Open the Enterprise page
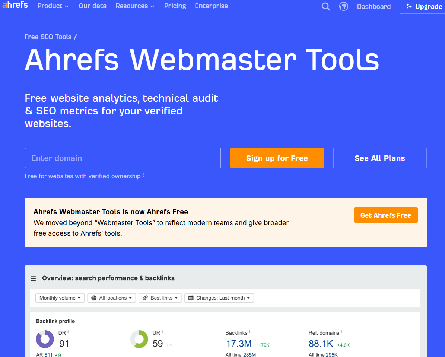The width and height of the screenshot is (445, 357). [x=212, y=6]
